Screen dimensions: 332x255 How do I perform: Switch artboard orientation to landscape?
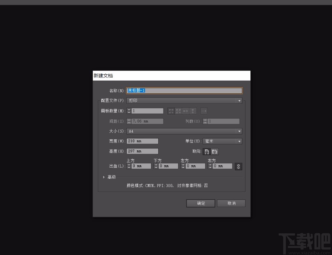(x=214, y=152)
